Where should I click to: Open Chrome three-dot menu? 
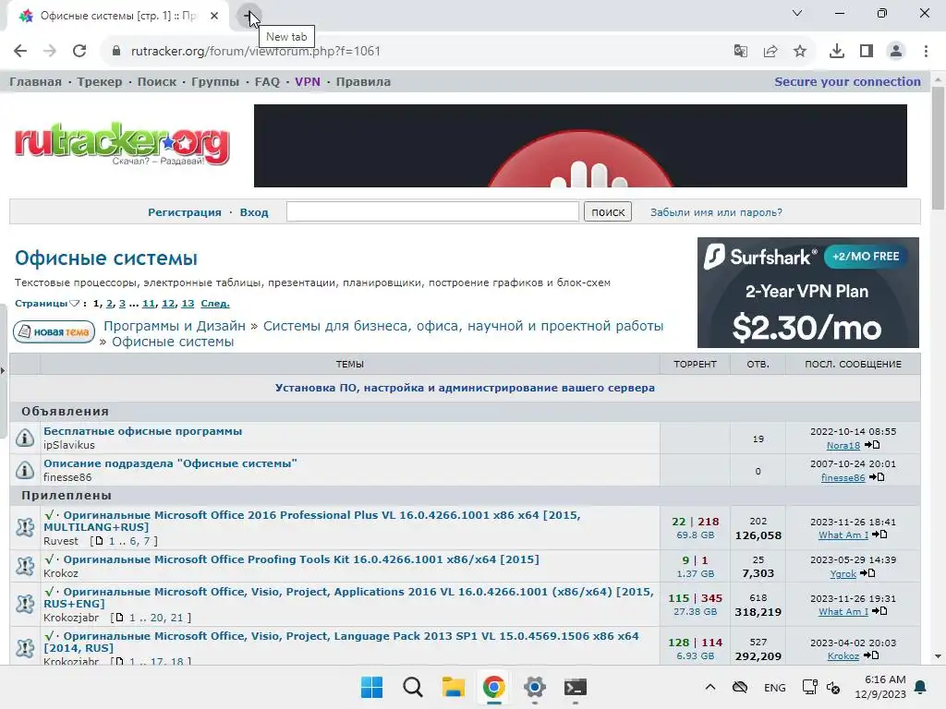926,52
